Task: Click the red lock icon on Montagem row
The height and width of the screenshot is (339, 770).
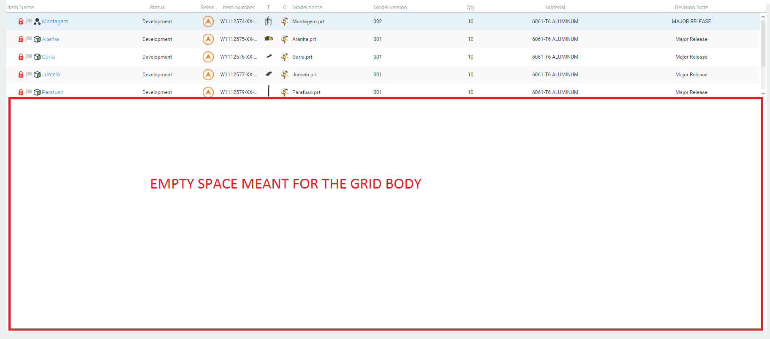Action: [21, 22]
